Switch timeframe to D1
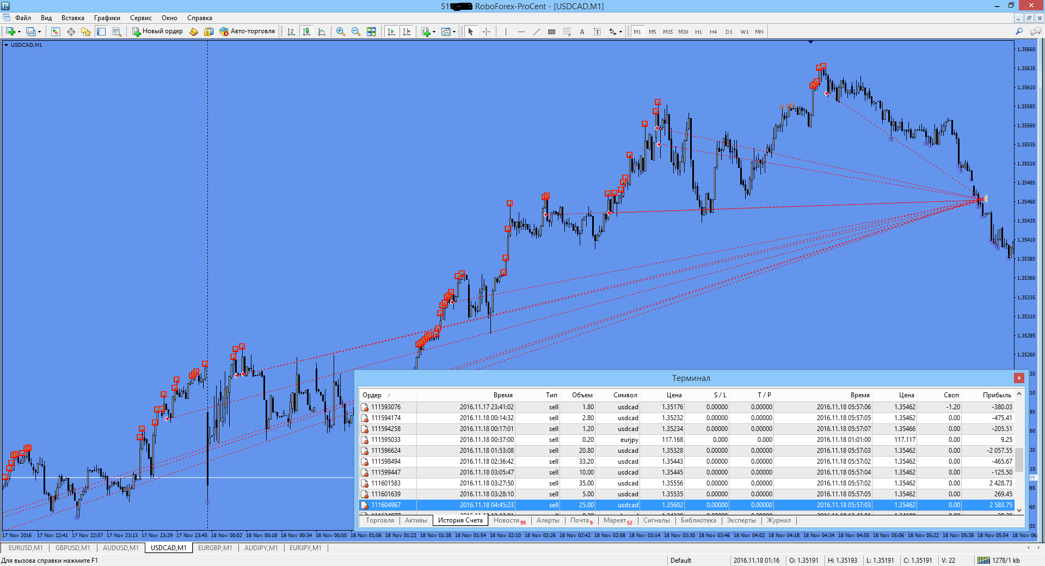 tap(729, 32)
